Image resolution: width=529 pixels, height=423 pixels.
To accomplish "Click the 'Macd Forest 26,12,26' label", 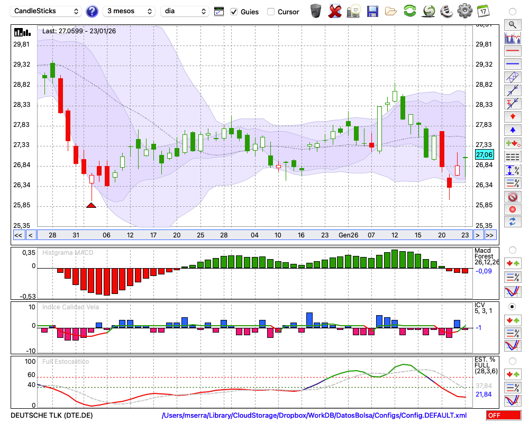I will pyautogui.click(x=486, y=256).
